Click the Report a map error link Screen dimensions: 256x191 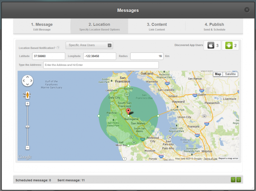tap(228, 158)
